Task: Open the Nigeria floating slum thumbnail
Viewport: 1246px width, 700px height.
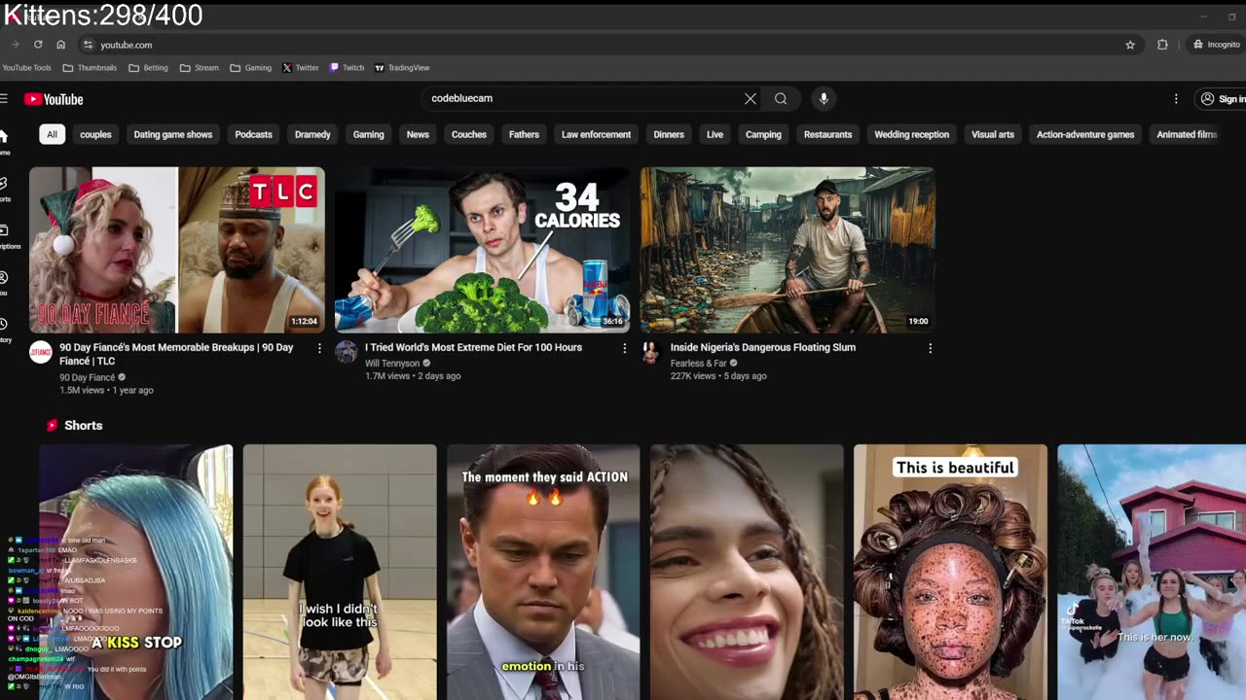Action: coord(788,250)
